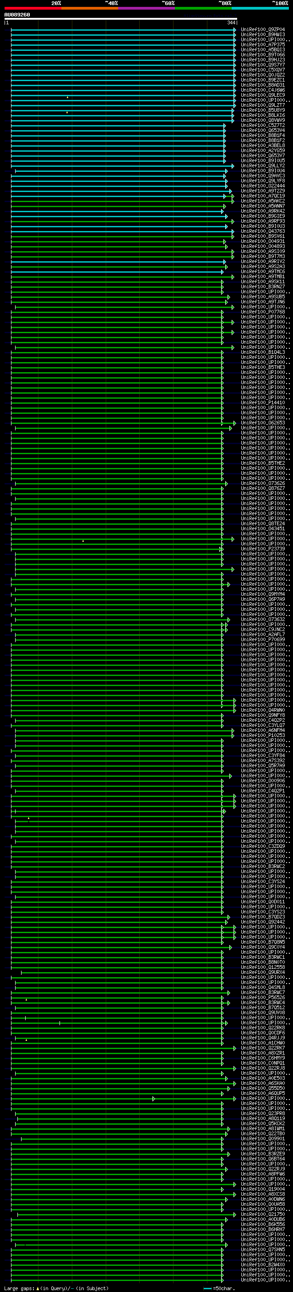This screenshot has height=1292, width=293.
Task: Click the UniRef100_Q21750 label
Action: point(263,1214)
